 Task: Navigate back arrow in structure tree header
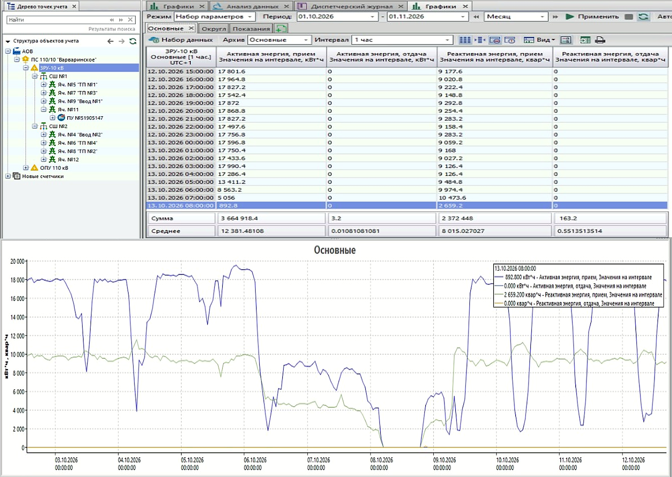click(x=111, y=41)
